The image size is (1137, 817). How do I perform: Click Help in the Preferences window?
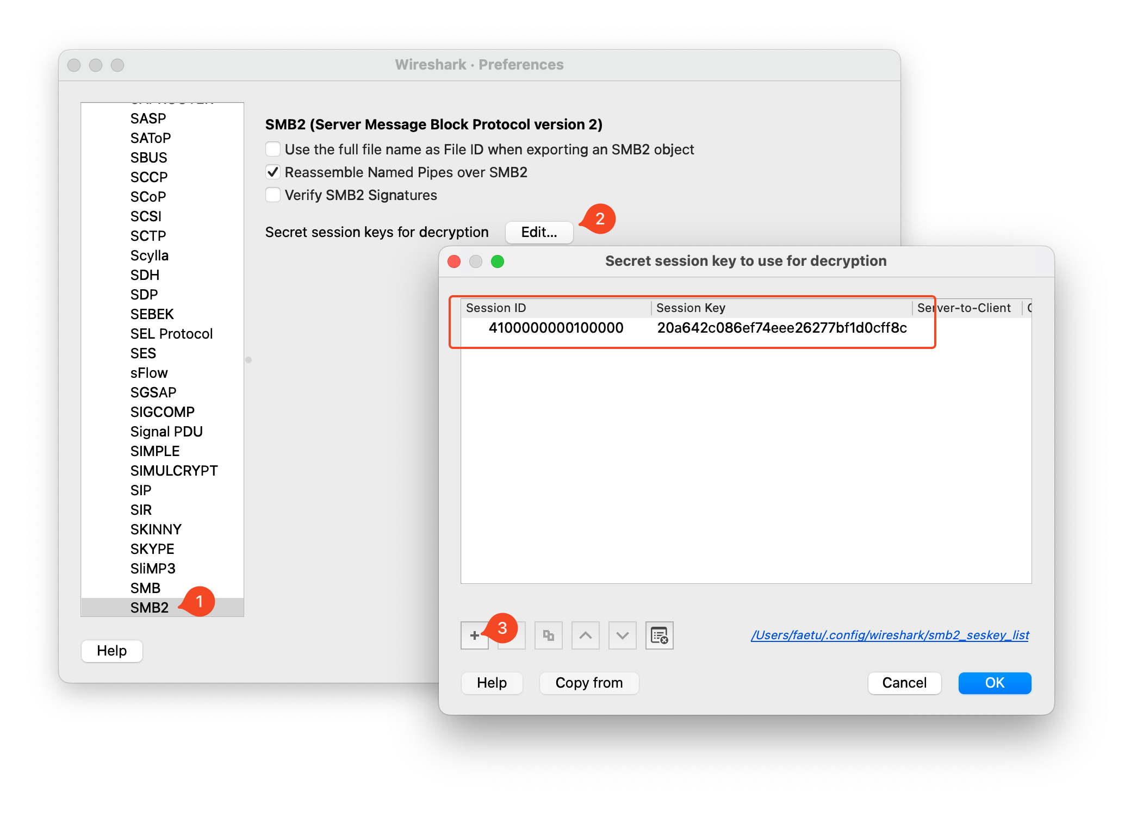[x=111, y=651]
